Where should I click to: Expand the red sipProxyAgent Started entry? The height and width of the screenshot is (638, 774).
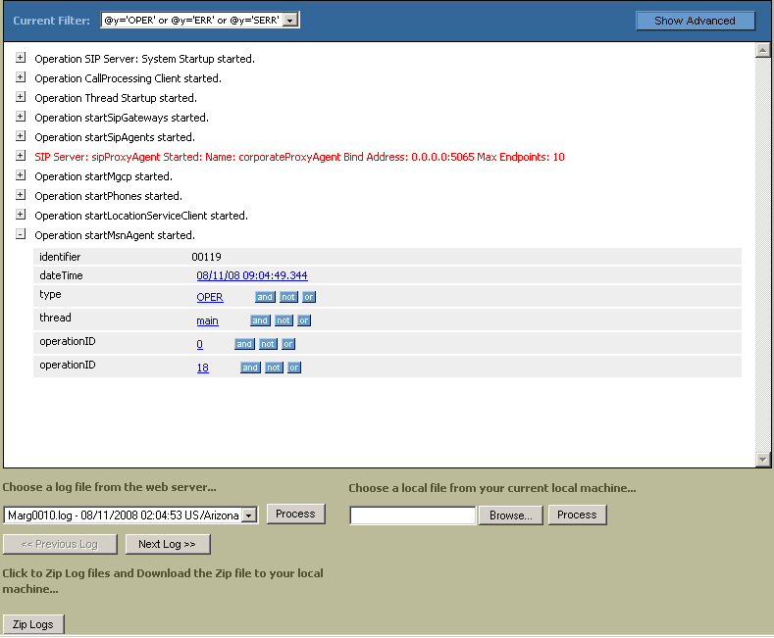(21, 157)
